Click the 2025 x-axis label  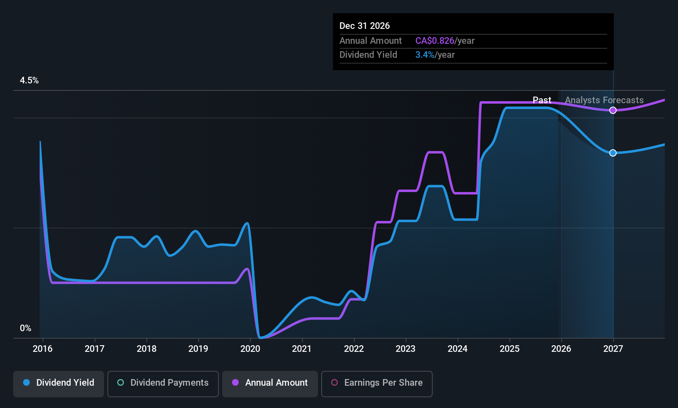point(510,349)
